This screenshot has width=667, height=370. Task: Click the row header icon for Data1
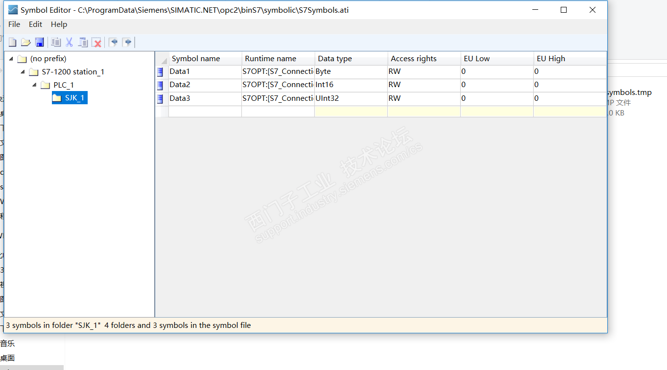coord(160,72)
